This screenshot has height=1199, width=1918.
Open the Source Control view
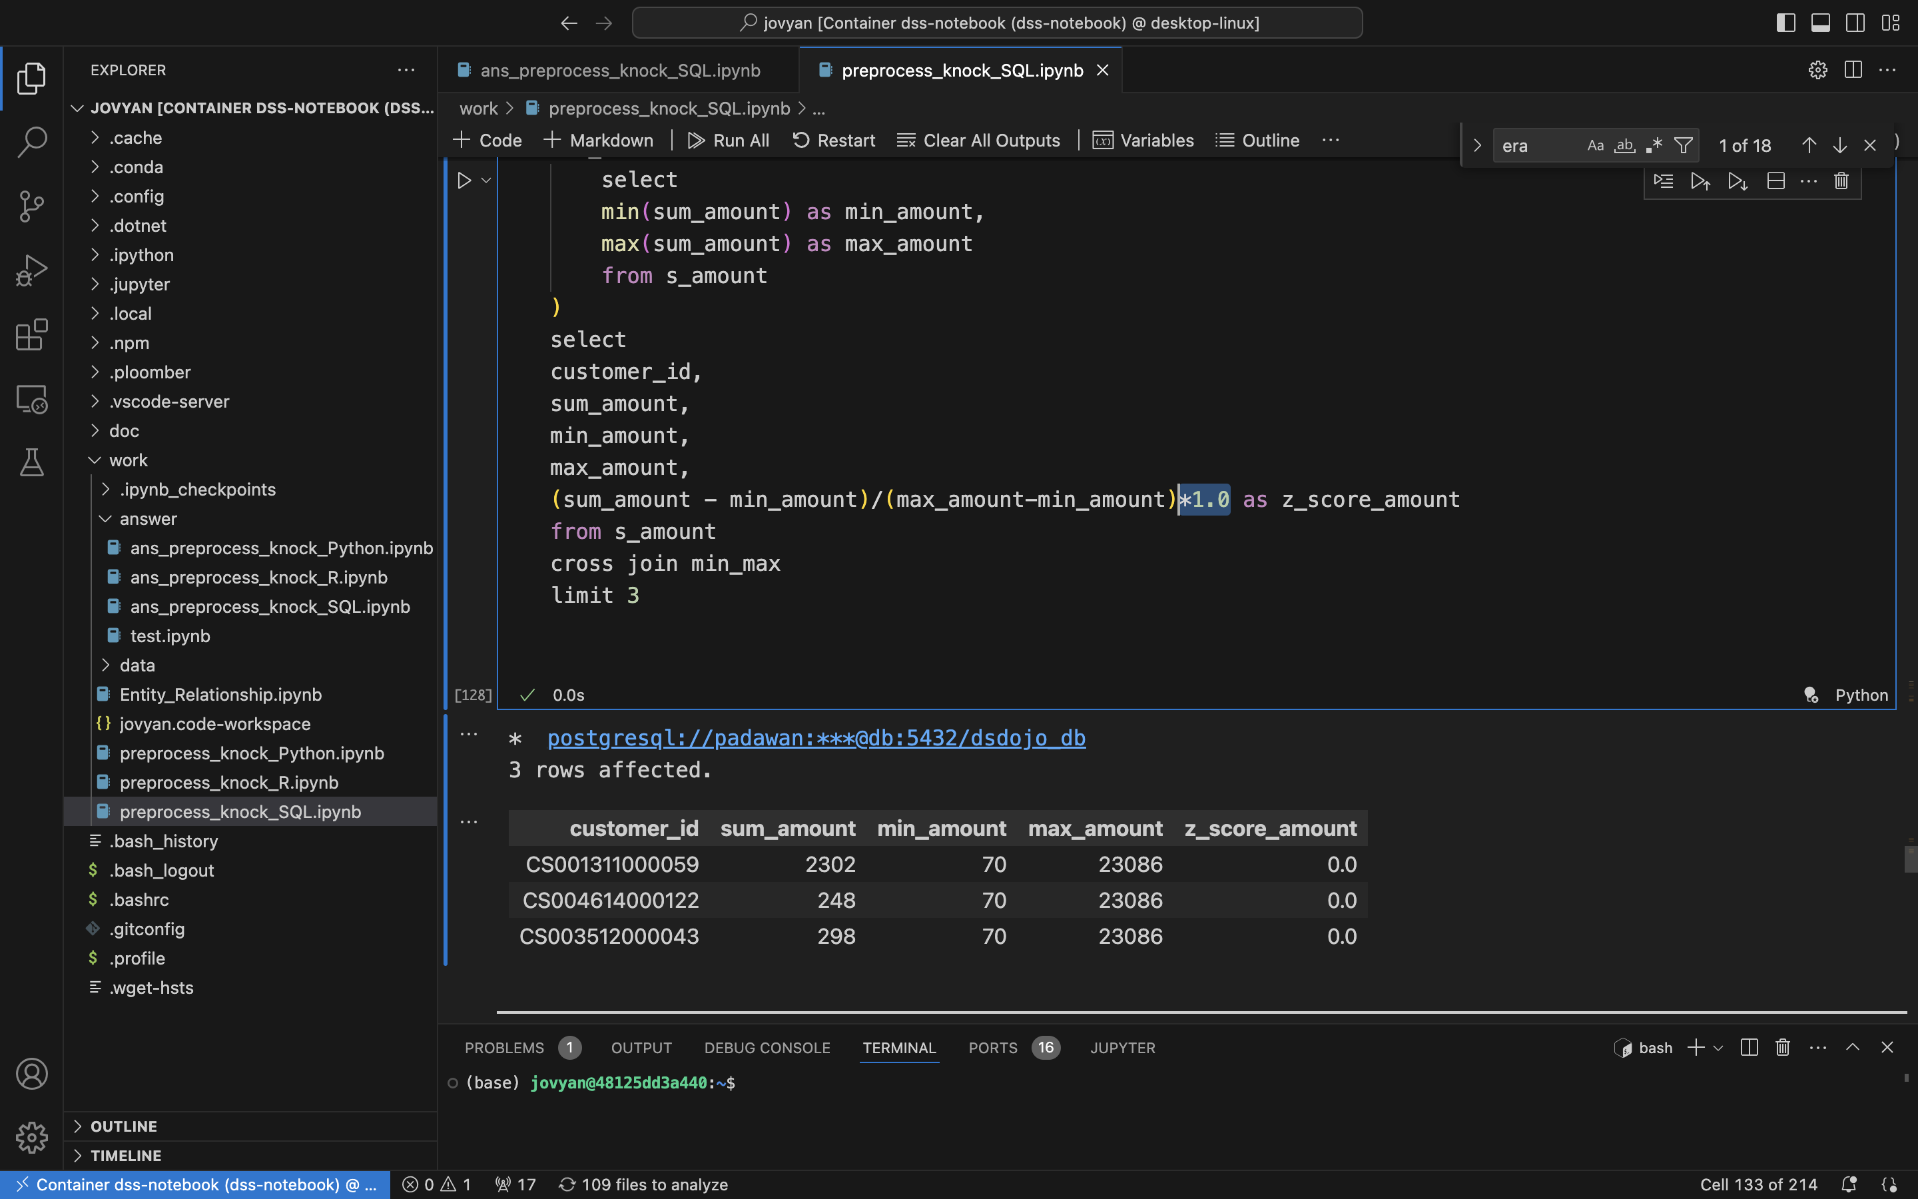pos(32,206)
